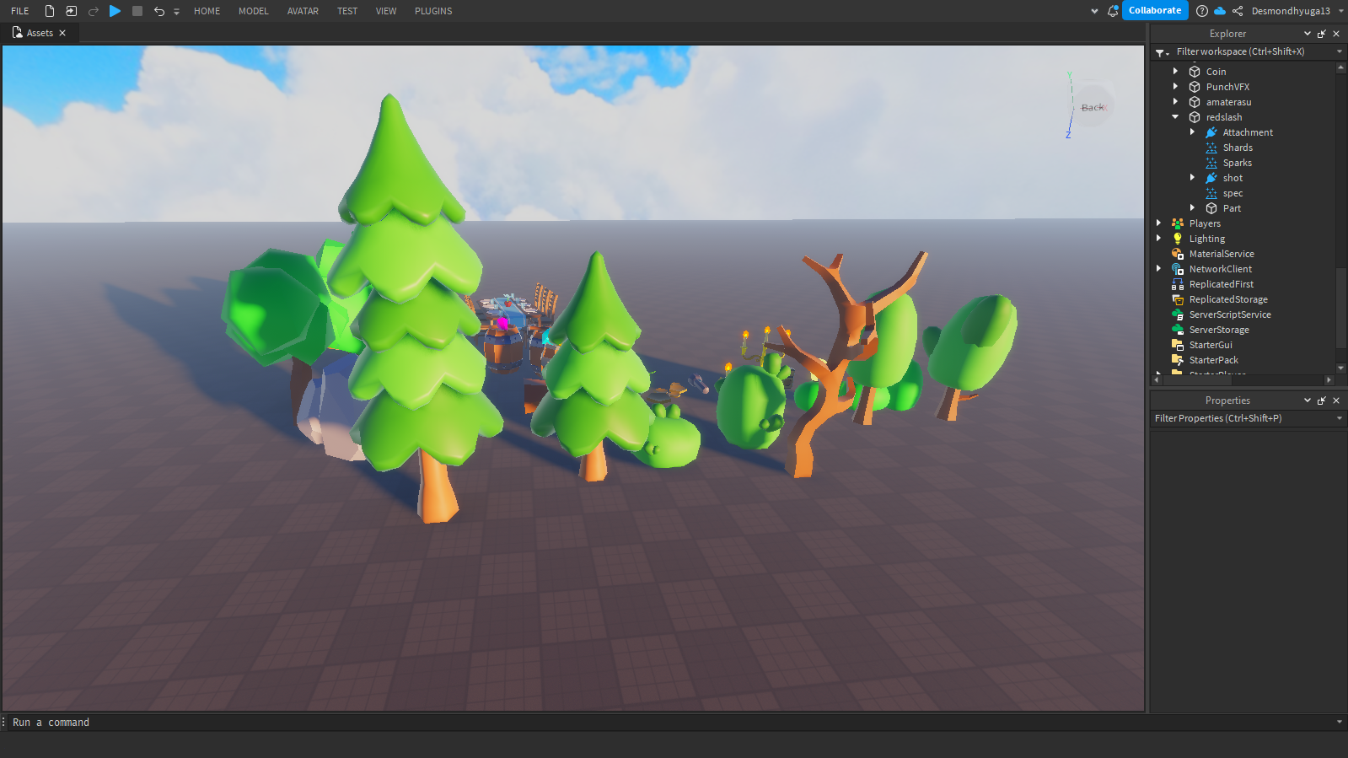1348x758 pixels.
Task: Expand the Coin model in Explorer
Action: [1175, 72]
